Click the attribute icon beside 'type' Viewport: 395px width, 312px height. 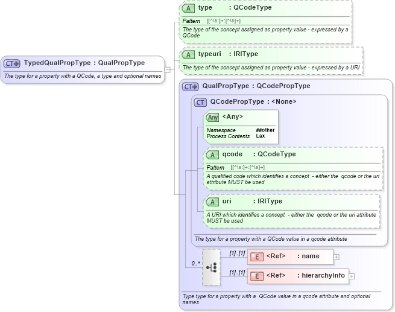(188, 8)
